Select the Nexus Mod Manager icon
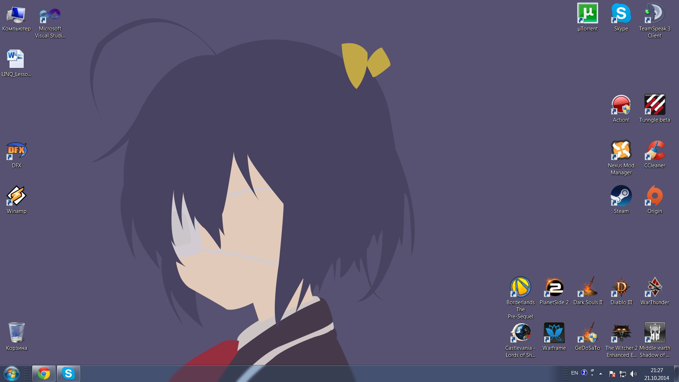This screenshot has width=679, height=382. point(621,151)
